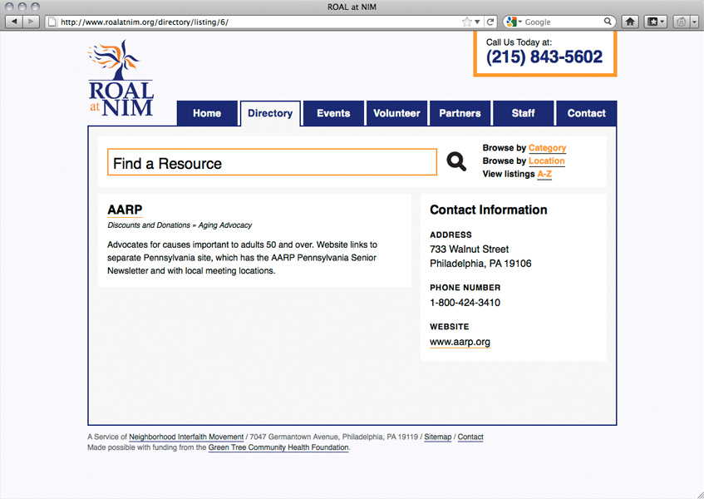Viewport: 704px width, 499px height.
Task: Open the Contact navigation tab
Action: (586, 113)
